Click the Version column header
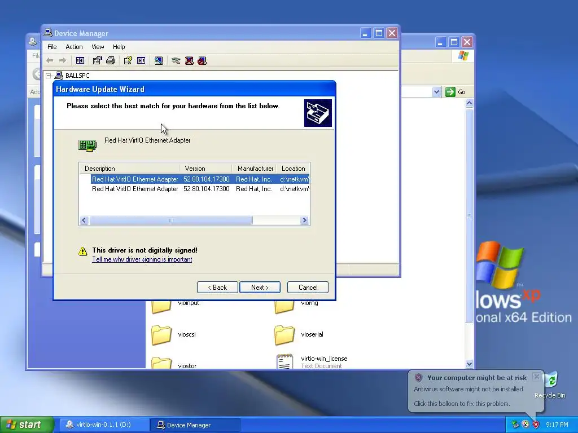Screen dimensions: 578x433 (x=205, y=168)
